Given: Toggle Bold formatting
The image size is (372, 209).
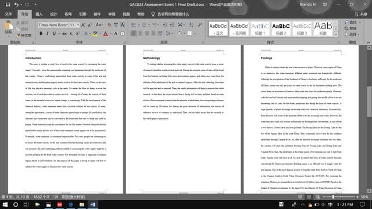Looking at the screenshot, I should [41, 34].
